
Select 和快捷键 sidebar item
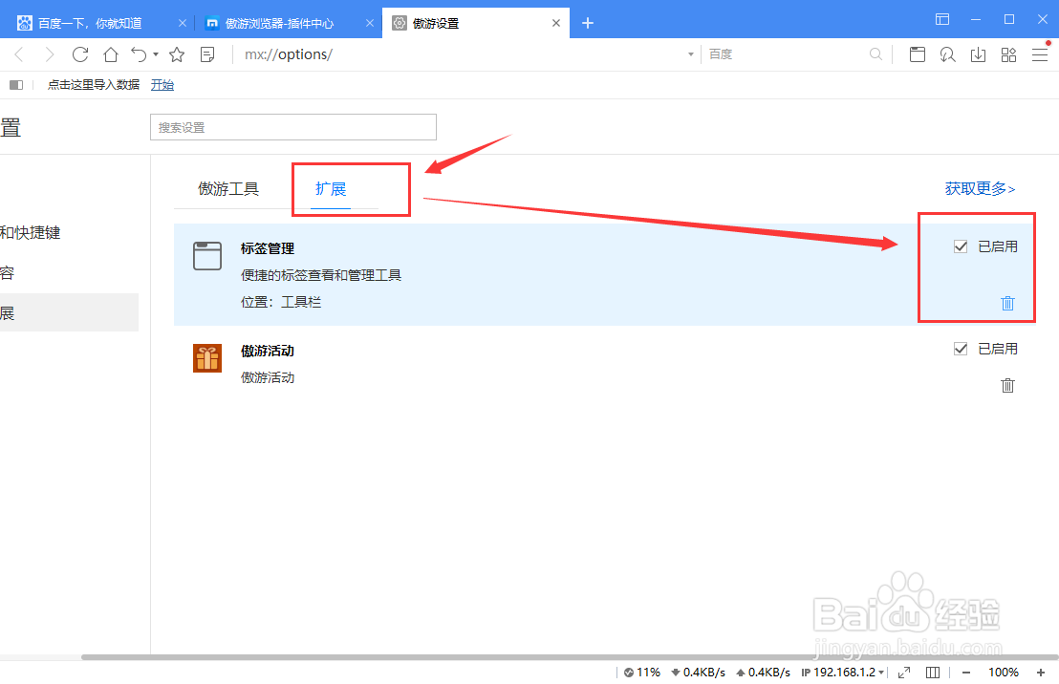tap(31, 233)
